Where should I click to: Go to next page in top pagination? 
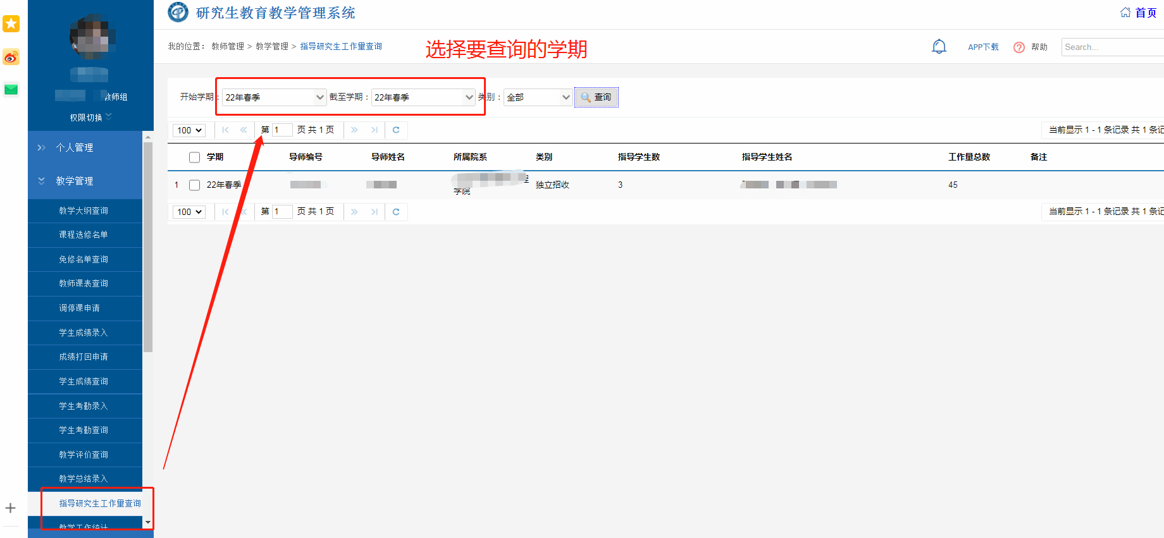tap(354, 130)
